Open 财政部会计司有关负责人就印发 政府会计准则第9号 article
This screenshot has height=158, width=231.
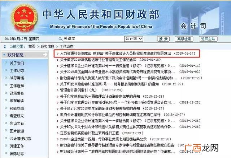tap(118, 78)
